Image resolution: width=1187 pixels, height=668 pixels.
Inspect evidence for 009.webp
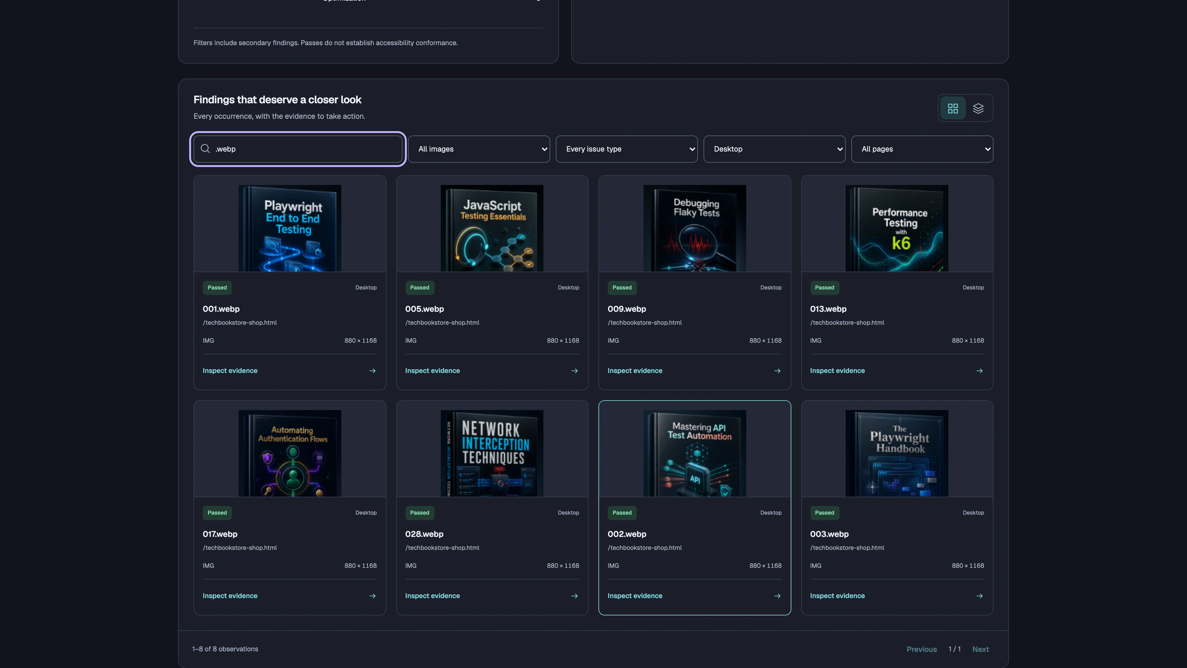[635, 371]
